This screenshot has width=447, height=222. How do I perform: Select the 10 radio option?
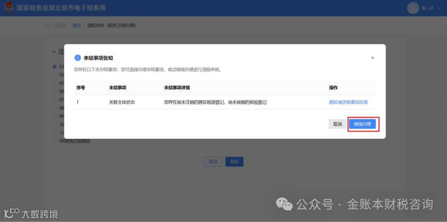[55, 124]
